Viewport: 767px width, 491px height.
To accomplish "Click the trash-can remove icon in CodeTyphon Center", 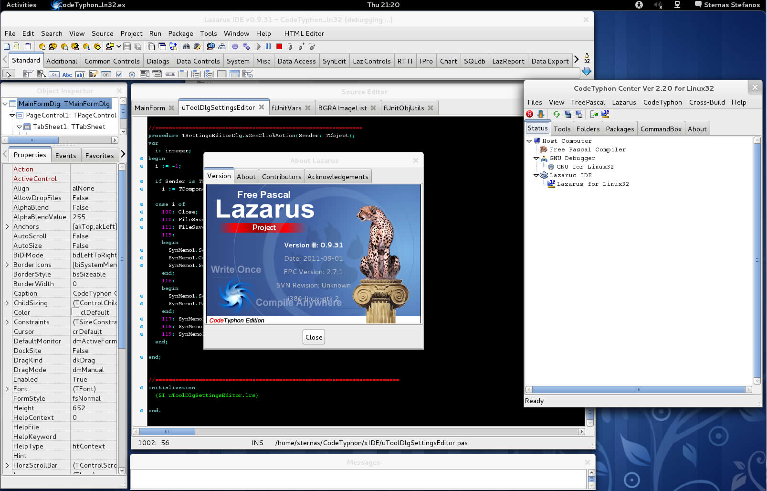I will (x=567, y=114).
